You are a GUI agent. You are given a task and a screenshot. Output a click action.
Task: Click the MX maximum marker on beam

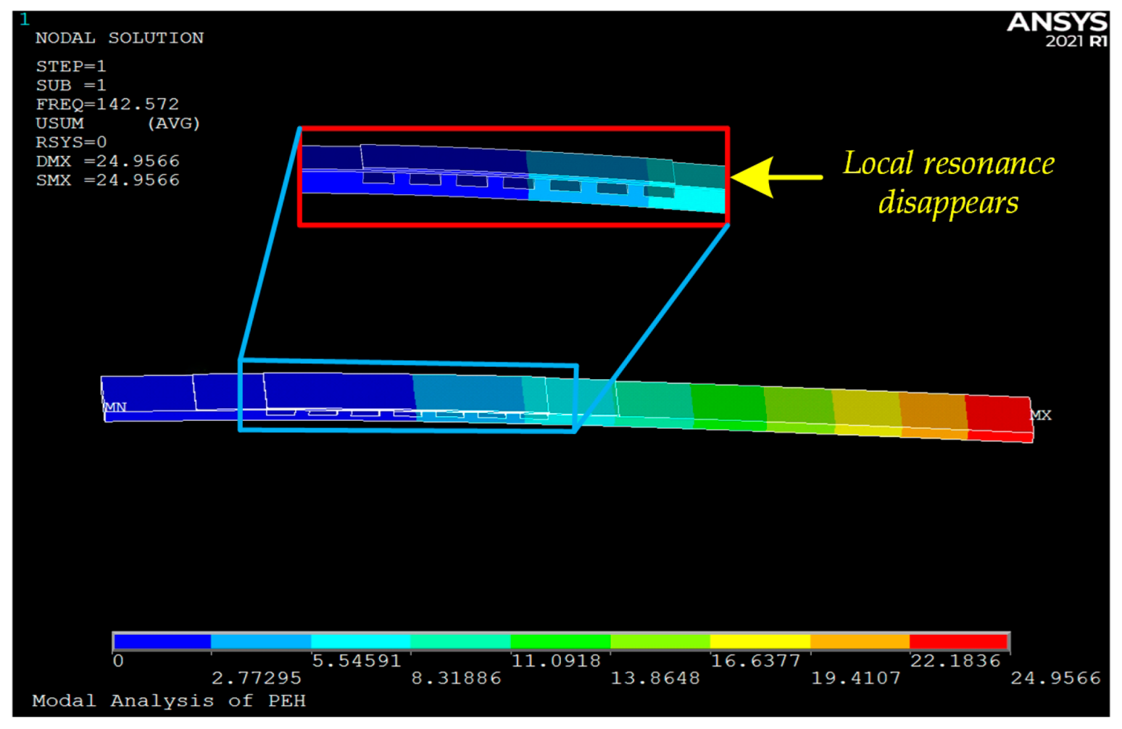tap(1040, 415)
